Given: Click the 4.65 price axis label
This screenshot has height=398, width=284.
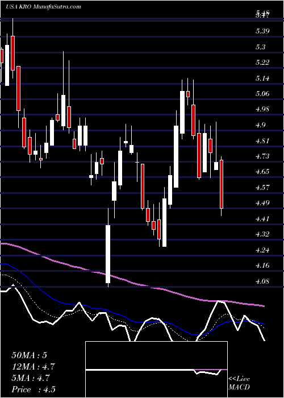Looking at the screenshot, I should click(x=263, y=172).
